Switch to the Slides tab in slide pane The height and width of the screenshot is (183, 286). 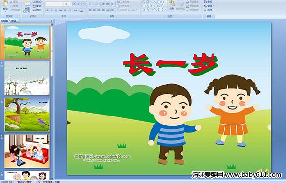point(5,21)
